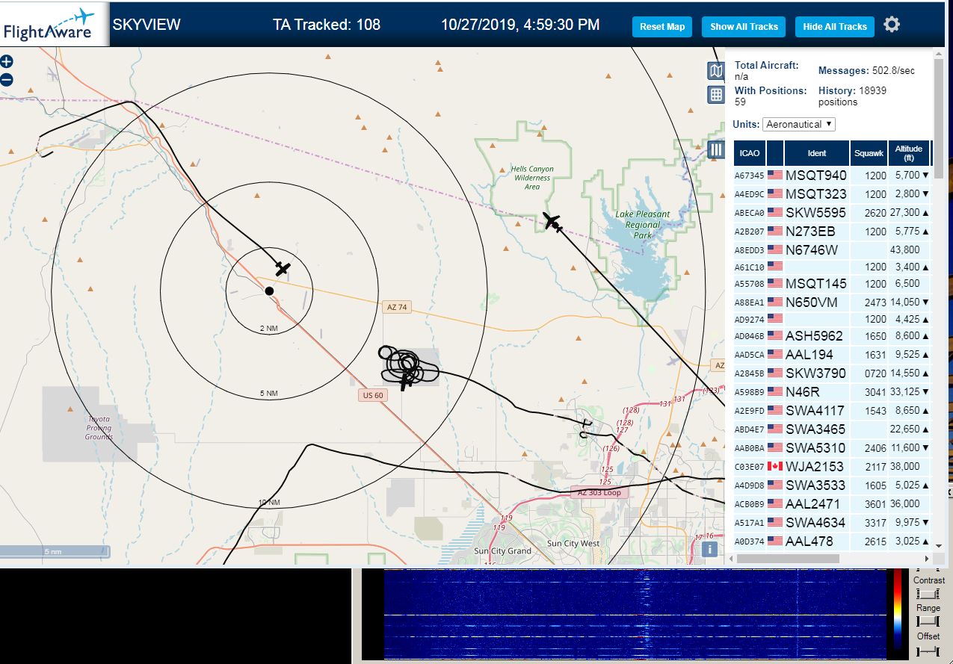The width and height of the screenshot is (953, 664).
Task: Zoom in the map with plus icon
Action: [7, 62]
